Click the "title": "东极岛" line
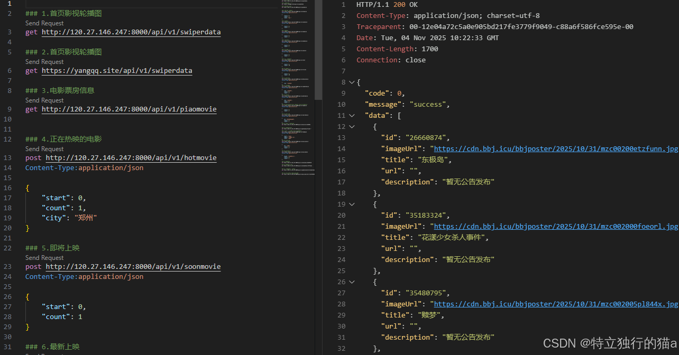Screen dimensions: 679x355 [x=417, y=160]
